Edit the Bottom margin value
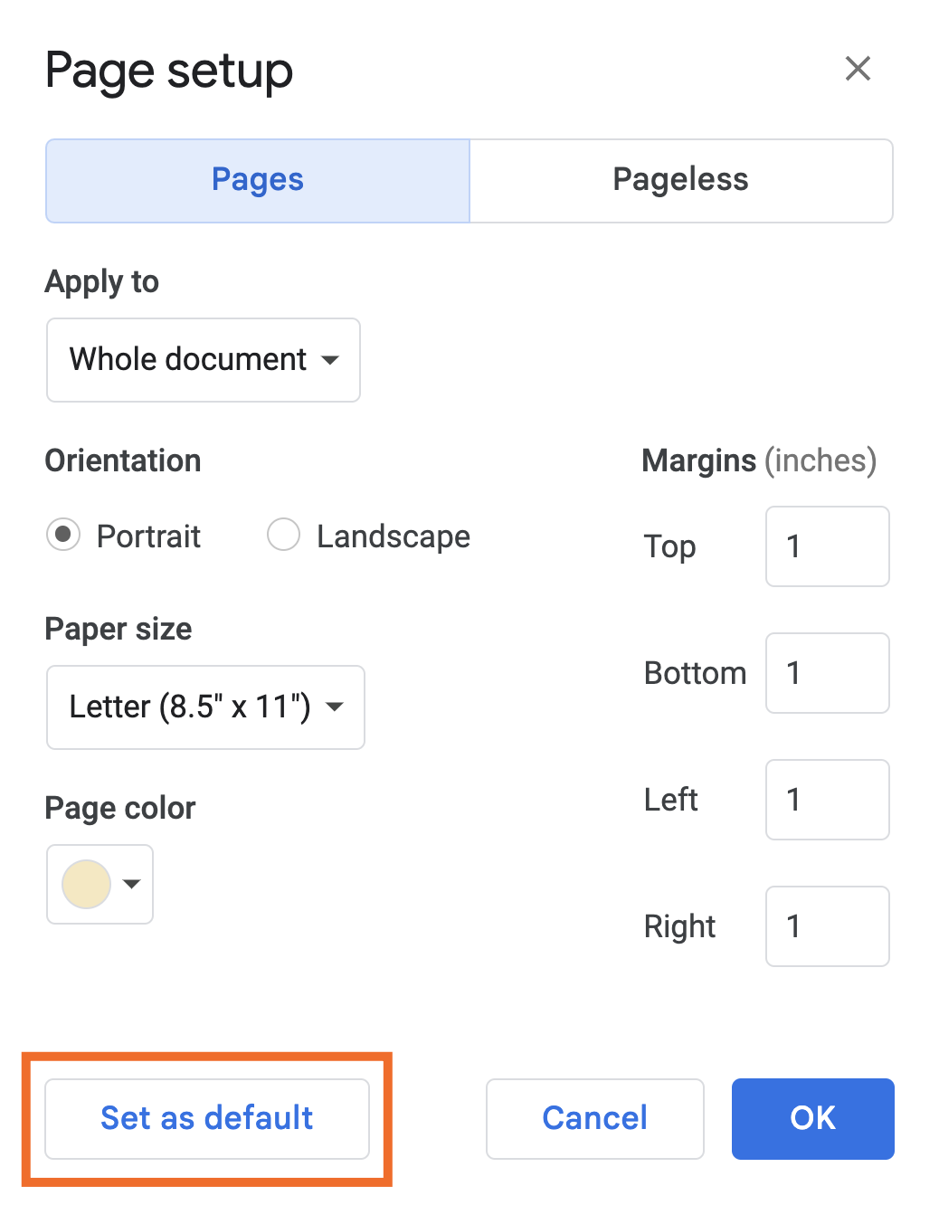 [x=826, y=673]
